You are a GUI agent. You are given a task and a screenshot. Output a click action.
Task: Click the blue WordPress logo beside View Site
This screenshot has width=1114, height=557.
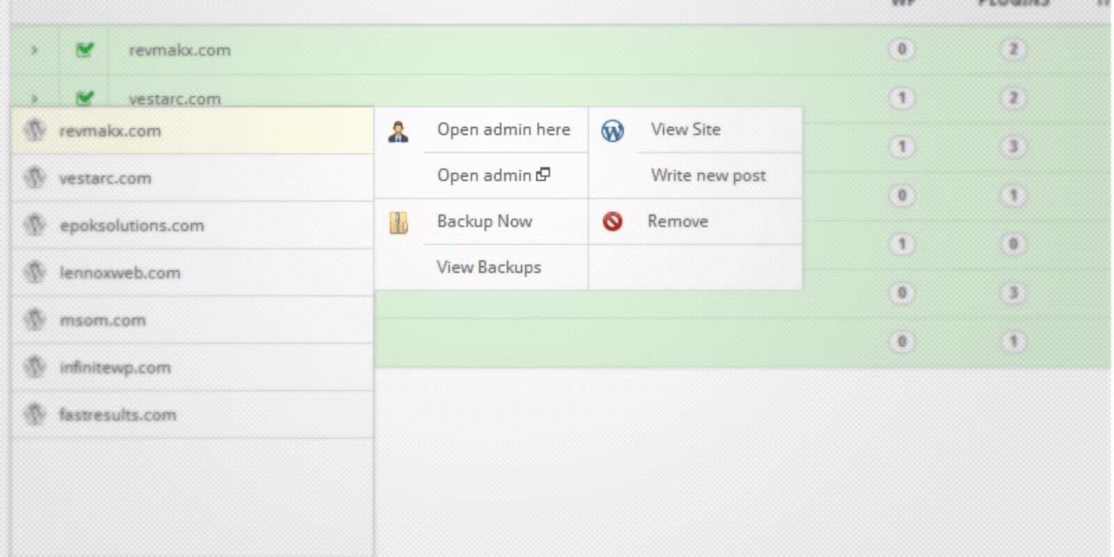[x=612, y=130]
